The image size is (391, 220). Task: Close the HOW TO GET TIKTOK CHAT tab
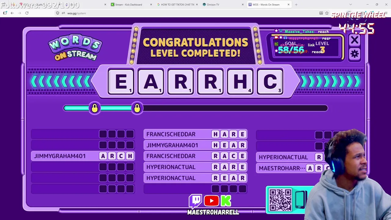click(197, 5)
